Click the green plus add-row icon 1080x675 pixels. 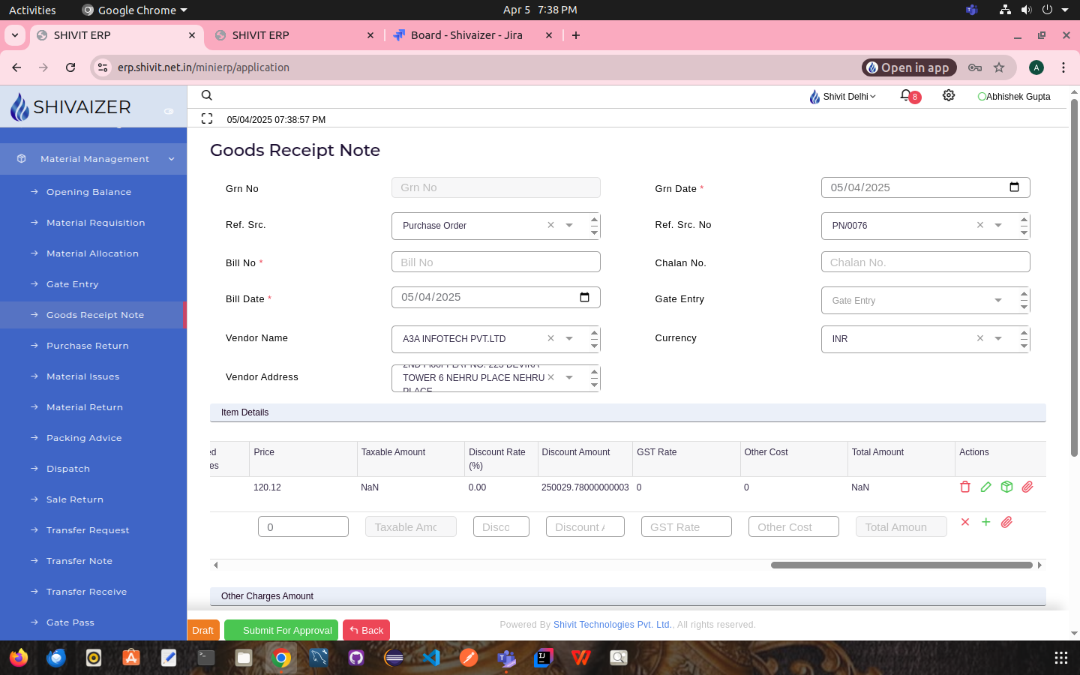pos(985,522)
